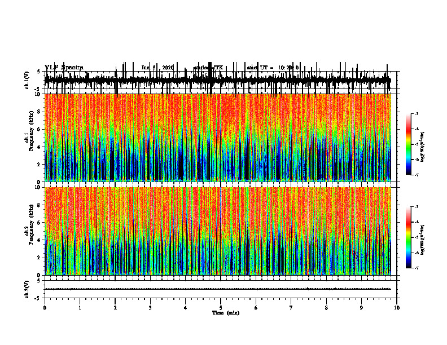Click the ch.1 colorbar log(PSD) label
447x345 pixels.
coord(423,147)
